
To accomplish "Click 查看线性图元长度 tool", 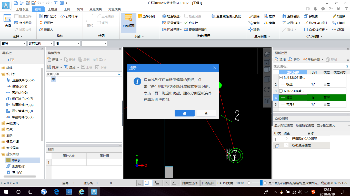I will (226, 16).
